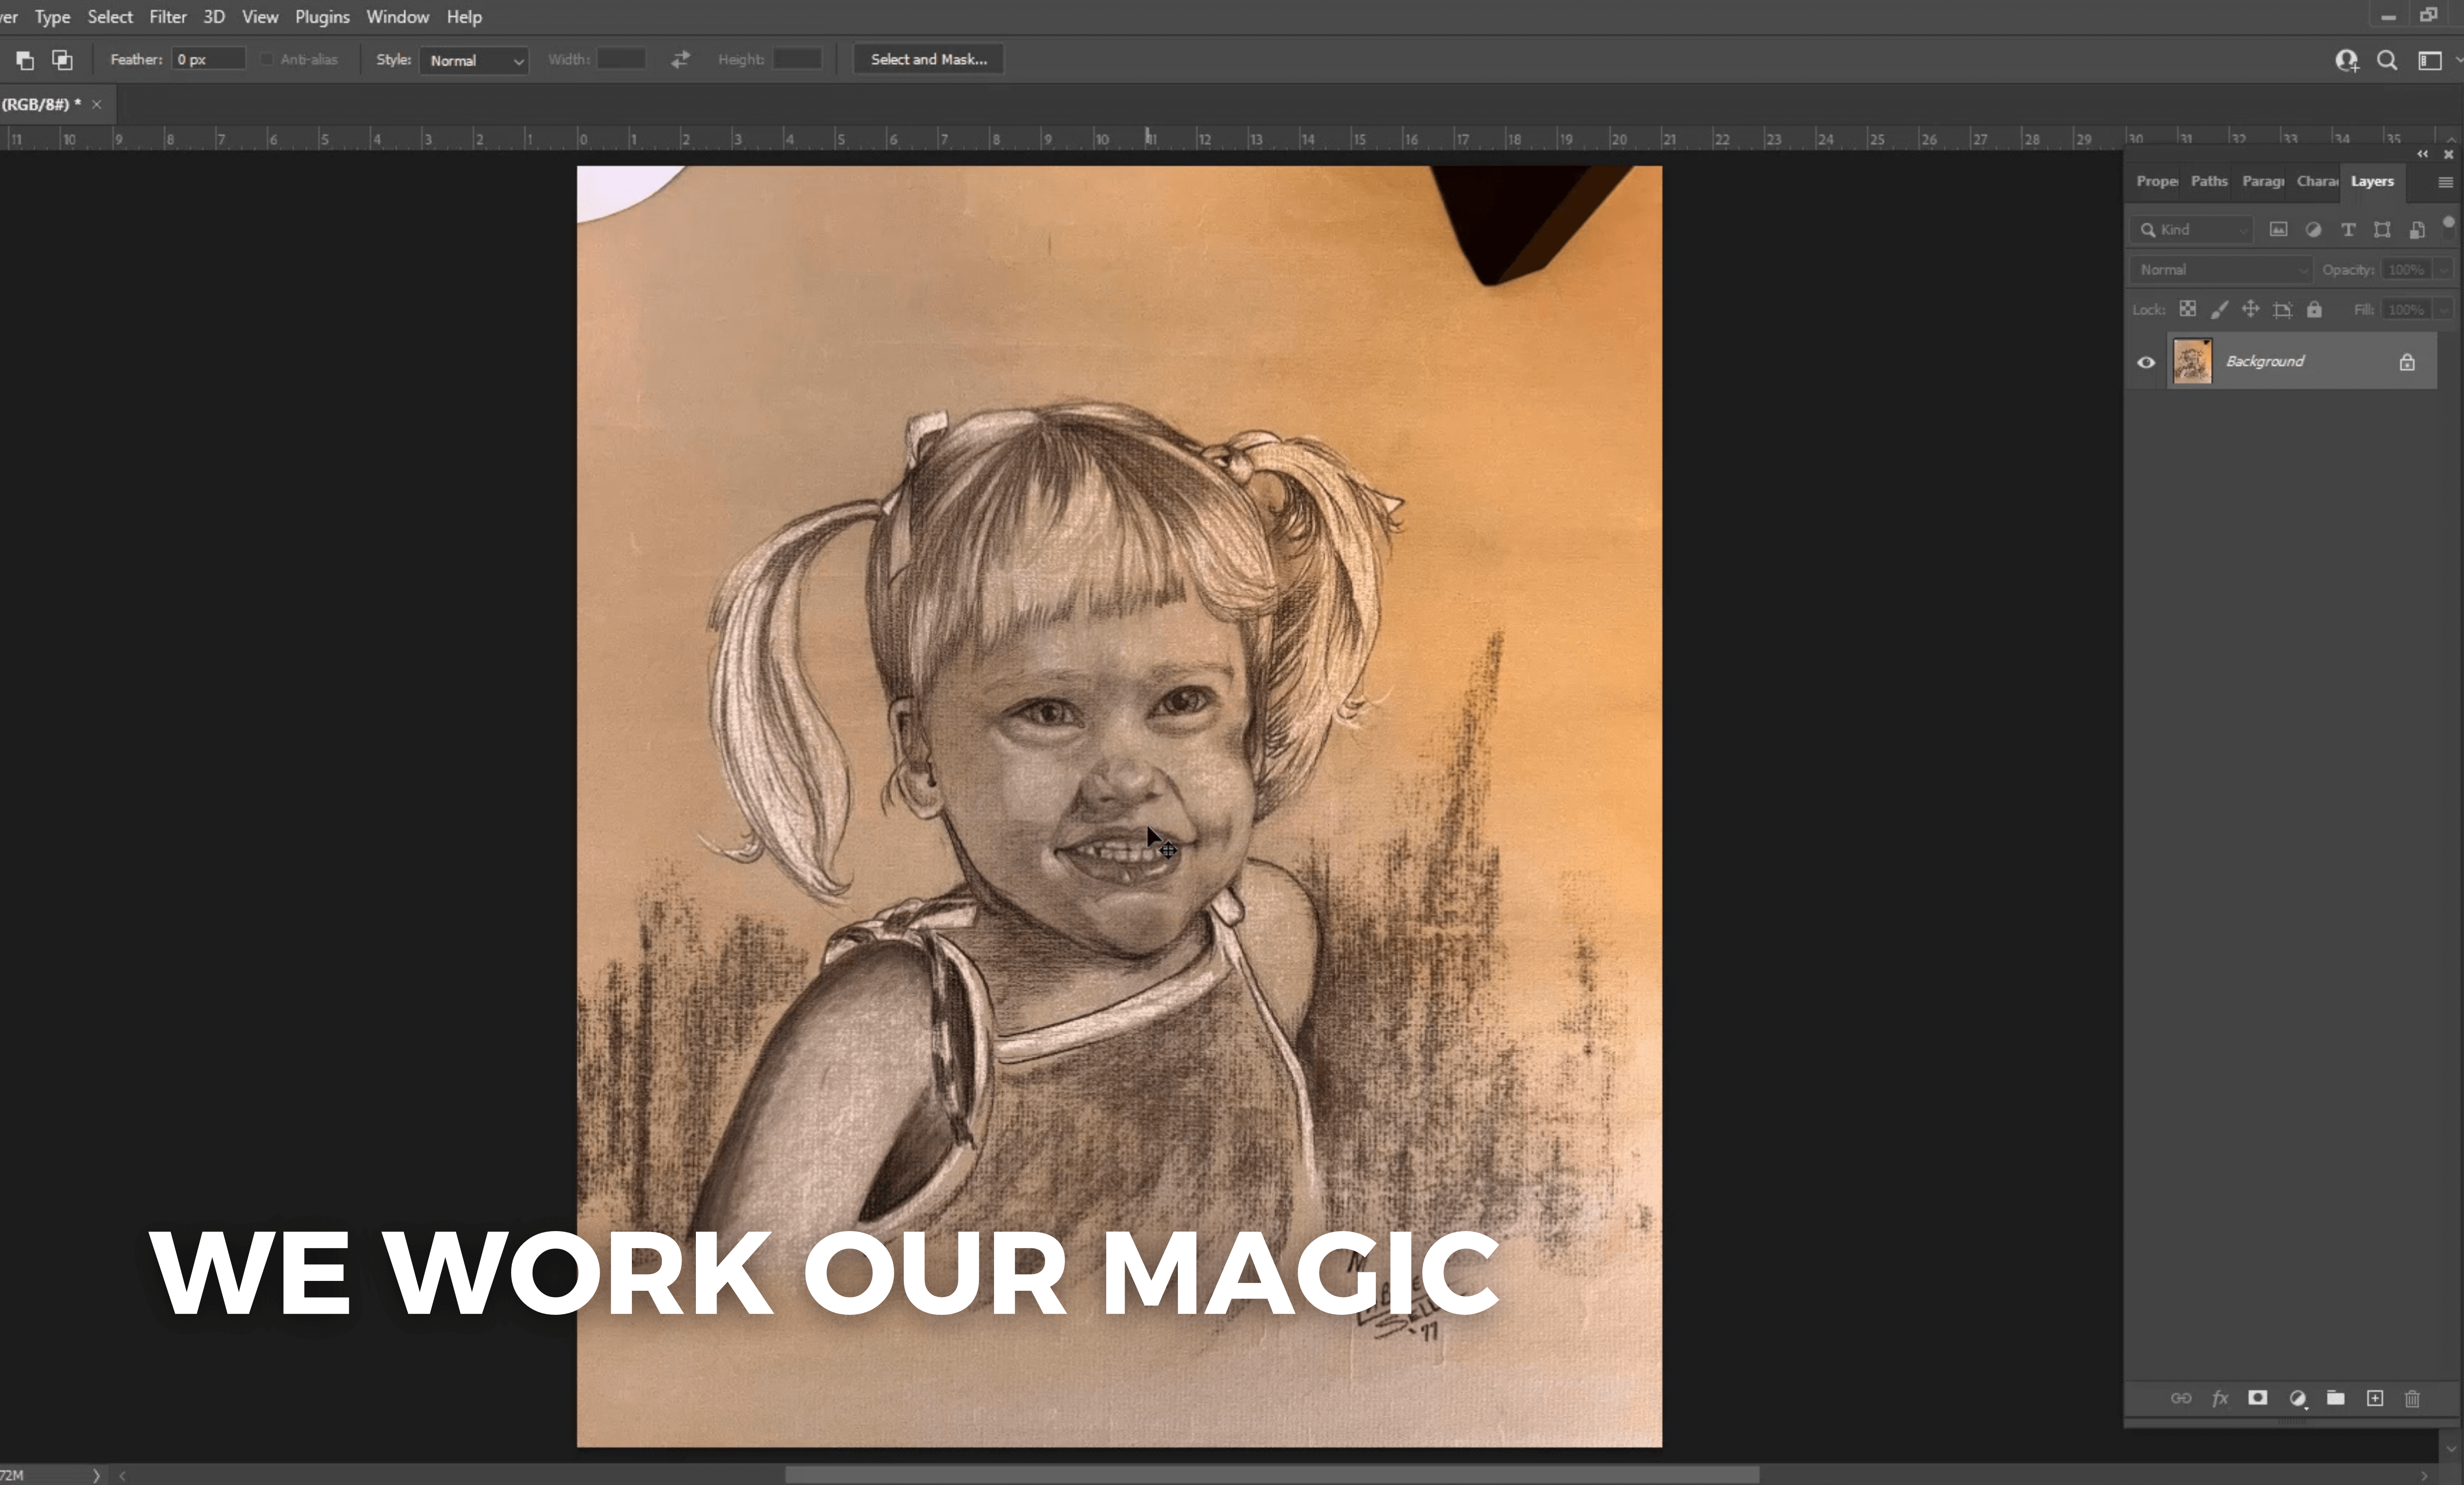Open the layer style fx menu
This screenshot has width=2464, height=1485.
pos(2220,1398)
